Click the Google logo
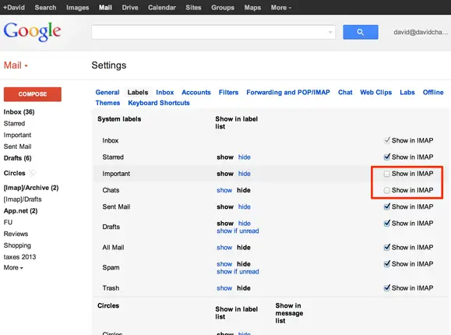451x335 pixels. pyautogui.click(x=32, y=32)
